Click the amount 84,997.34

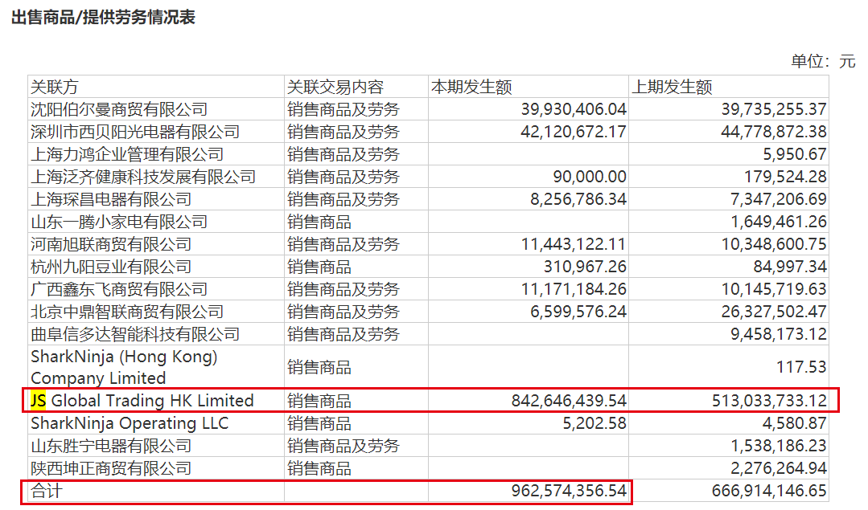[790, 267]
